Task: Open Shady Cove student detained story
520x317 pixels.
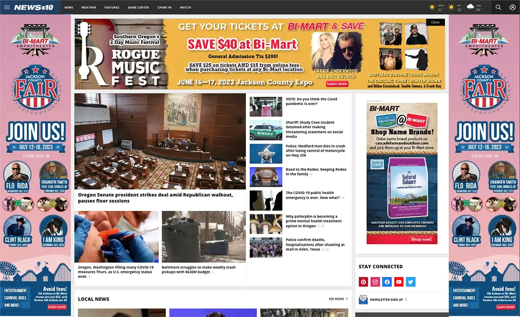Action: [x=314, y=129]
